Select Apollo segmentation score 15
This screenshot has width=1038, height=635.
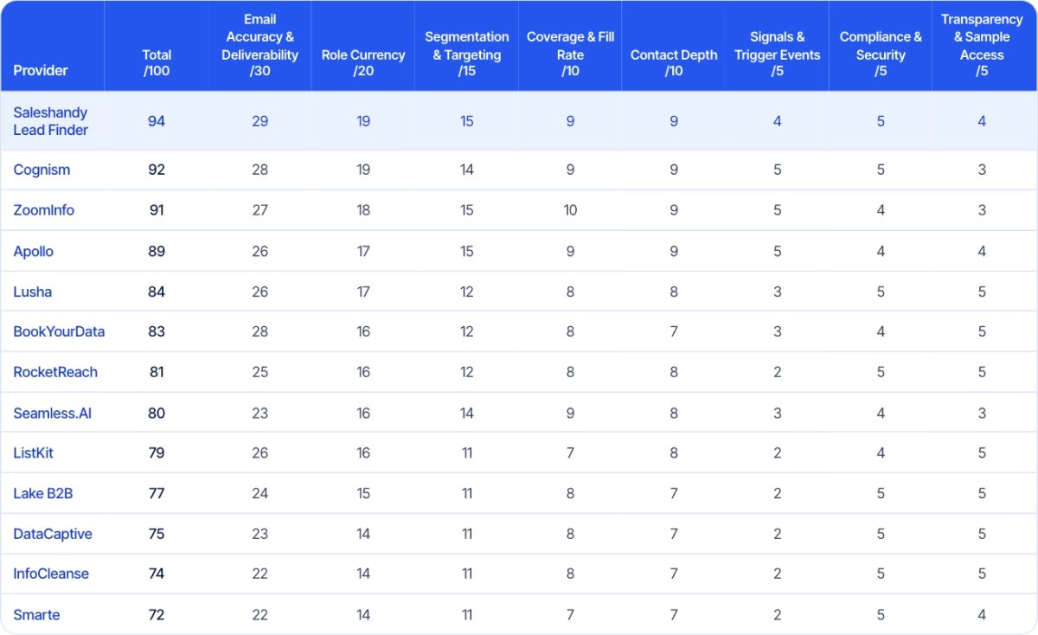tap(467, 251)
